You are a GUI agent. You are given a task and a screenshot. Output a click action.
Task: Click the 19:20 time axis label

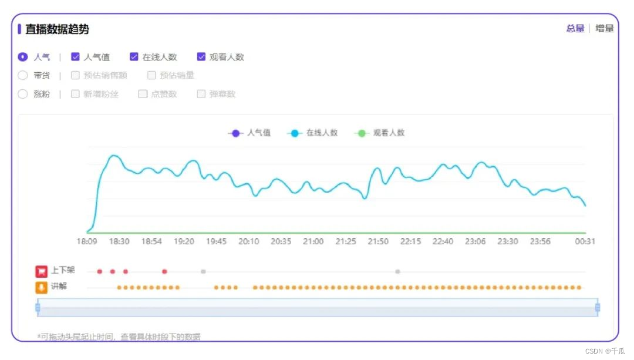click(x=184, y=241)
